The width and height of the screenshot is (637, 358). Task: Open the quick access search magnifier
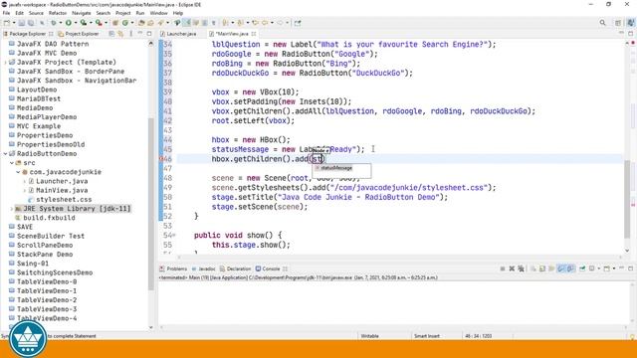click(x=602, y=23)
